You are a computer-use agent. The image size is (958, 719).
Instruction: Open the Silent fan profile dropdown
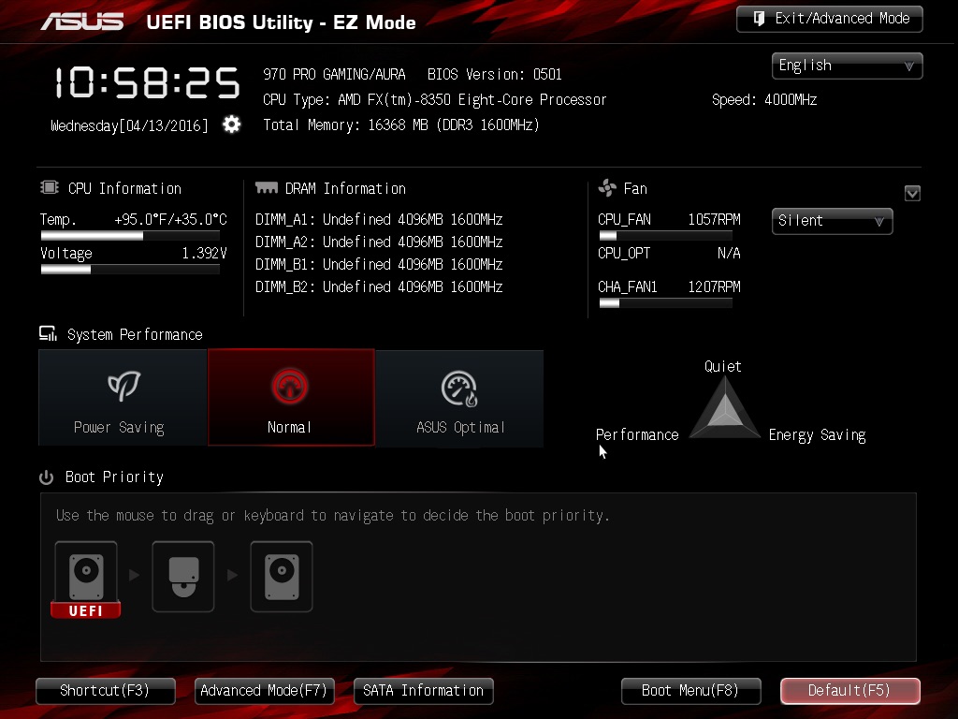tap(832, 221)
